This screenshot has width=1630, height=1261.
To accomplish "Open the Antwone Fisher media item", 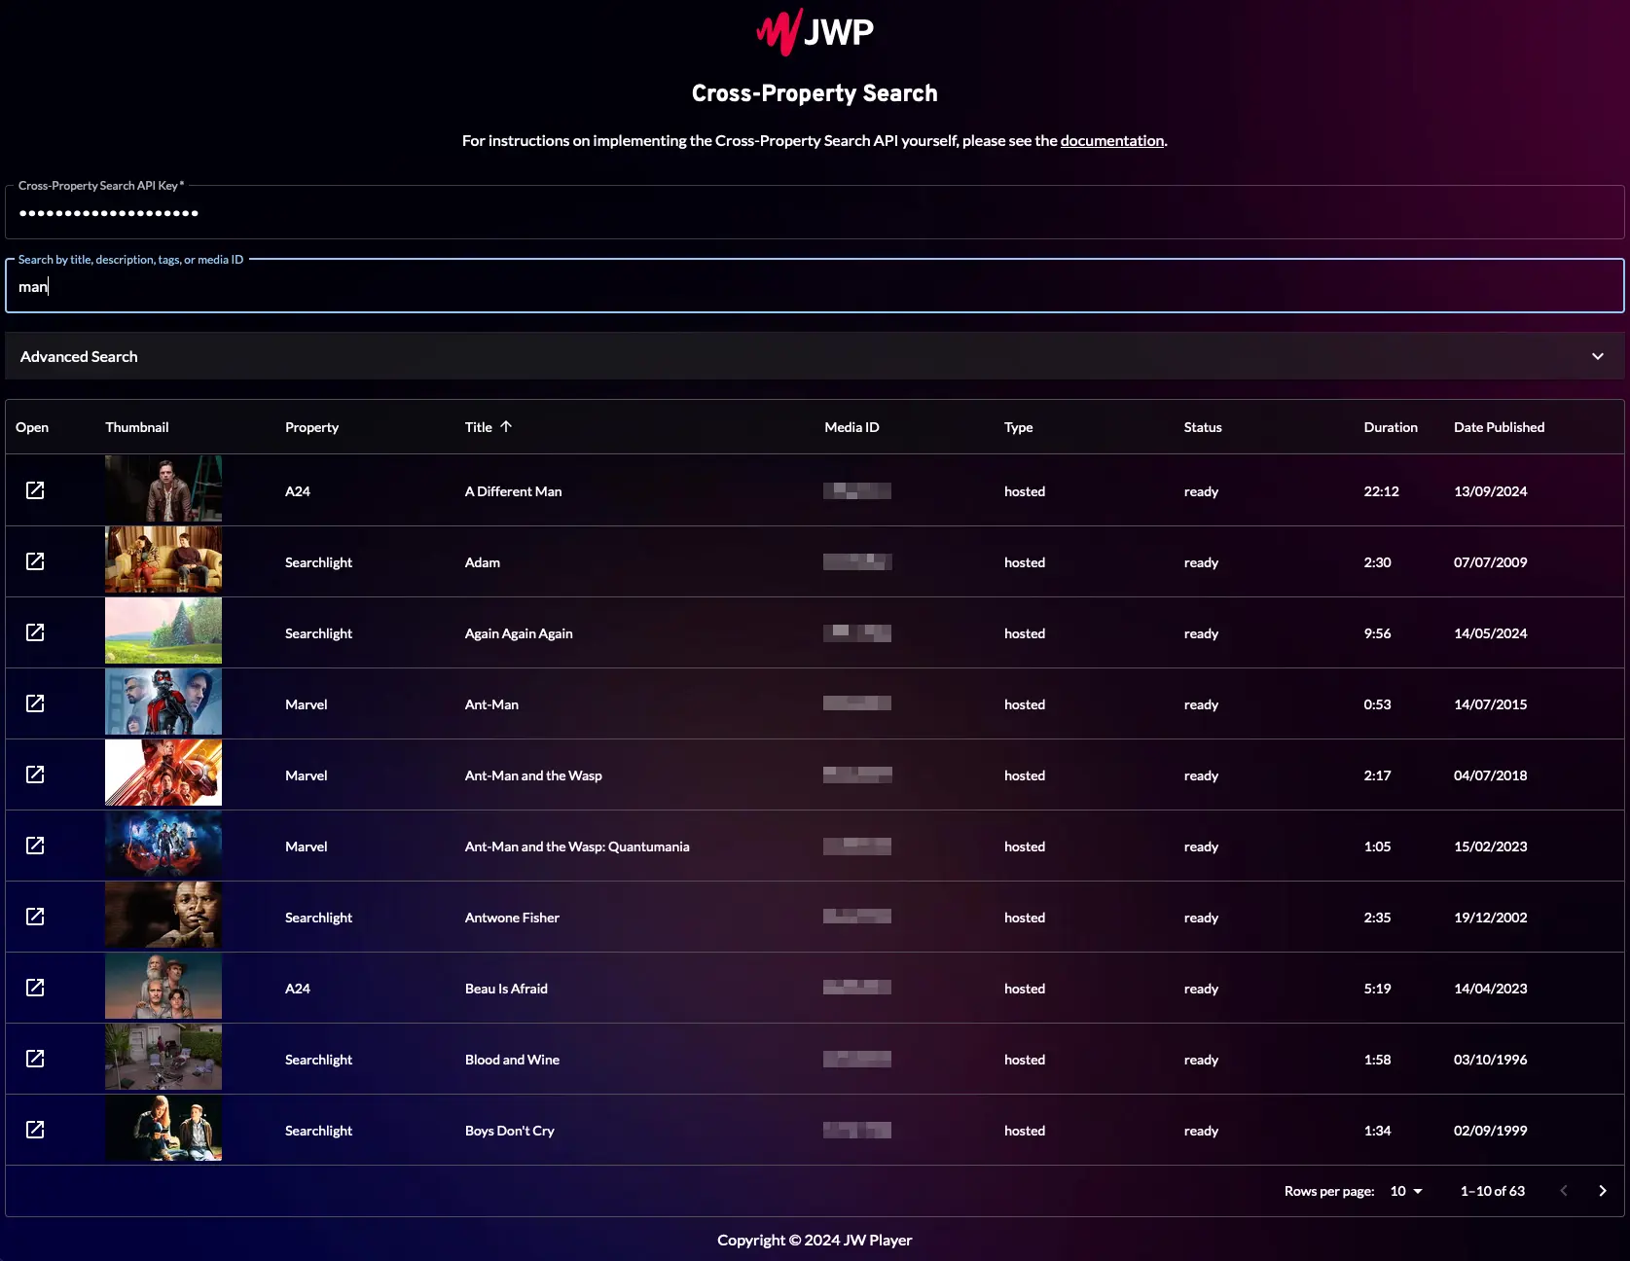I will pyautogui.click(x=35, y=917).
